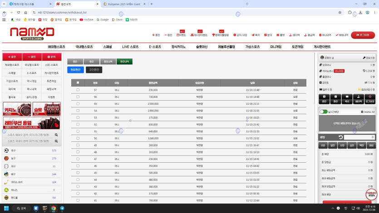Check the select-all checkbox in table header
The width and height of the screenshot is (379, 213).
click(78, 83)
